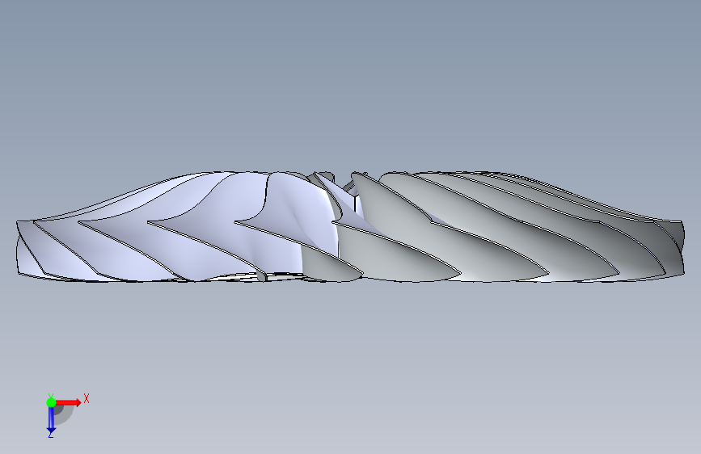Click the green Y axis dot
This screenshot has width=701, height=454.
click(51, 402)
